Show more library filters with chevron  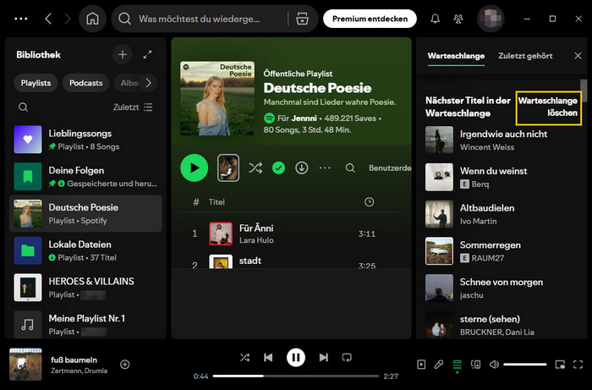[148, 83]
